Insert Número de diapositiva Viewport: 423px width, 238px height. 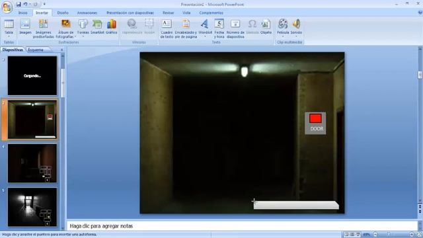pyautogui.click(x=235, y=28)
